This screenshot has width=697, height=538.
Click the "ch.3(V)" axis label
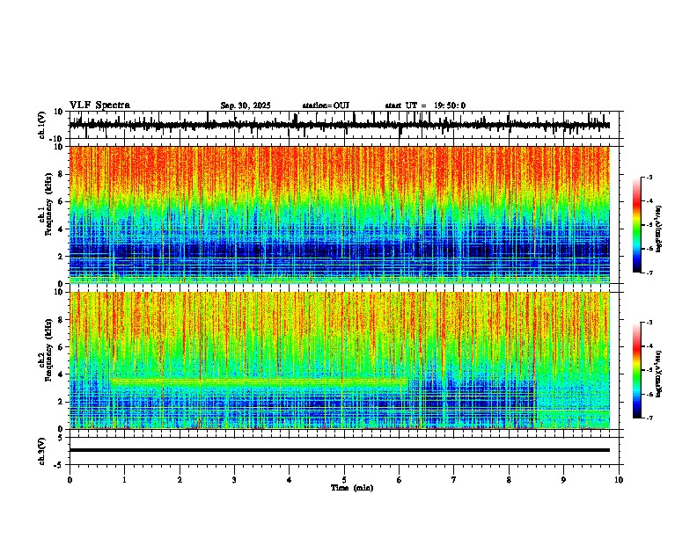42,451
